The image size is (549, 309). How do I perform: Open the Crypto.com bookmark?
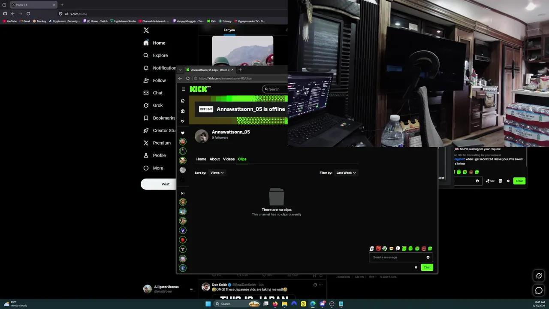(65, 21)
